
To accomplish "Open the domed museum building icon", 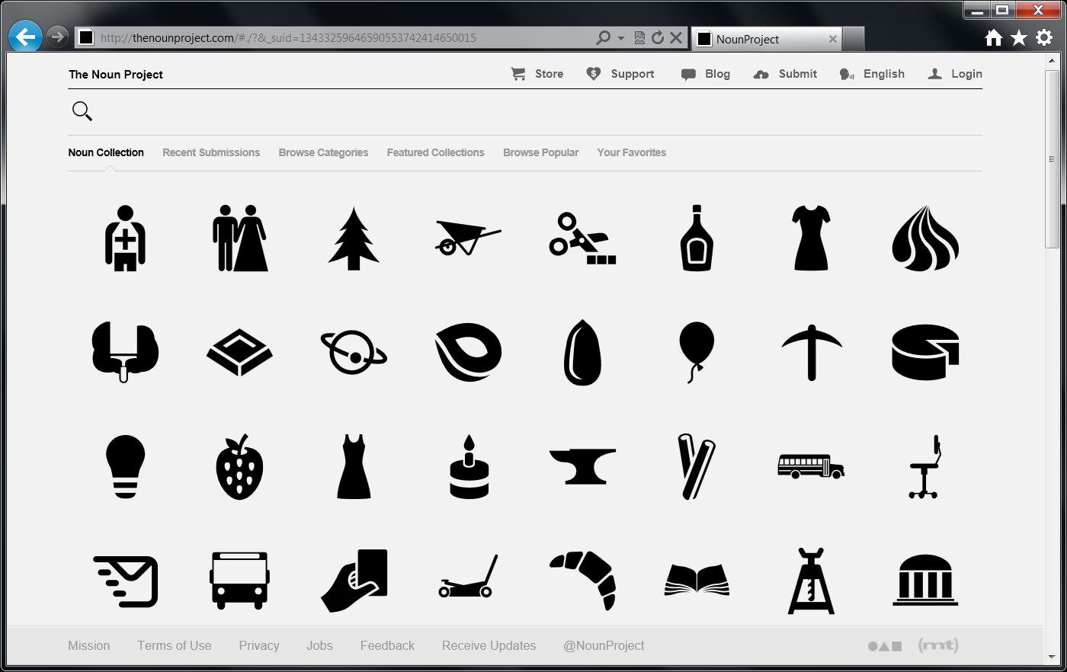I will tap(925, 581).
